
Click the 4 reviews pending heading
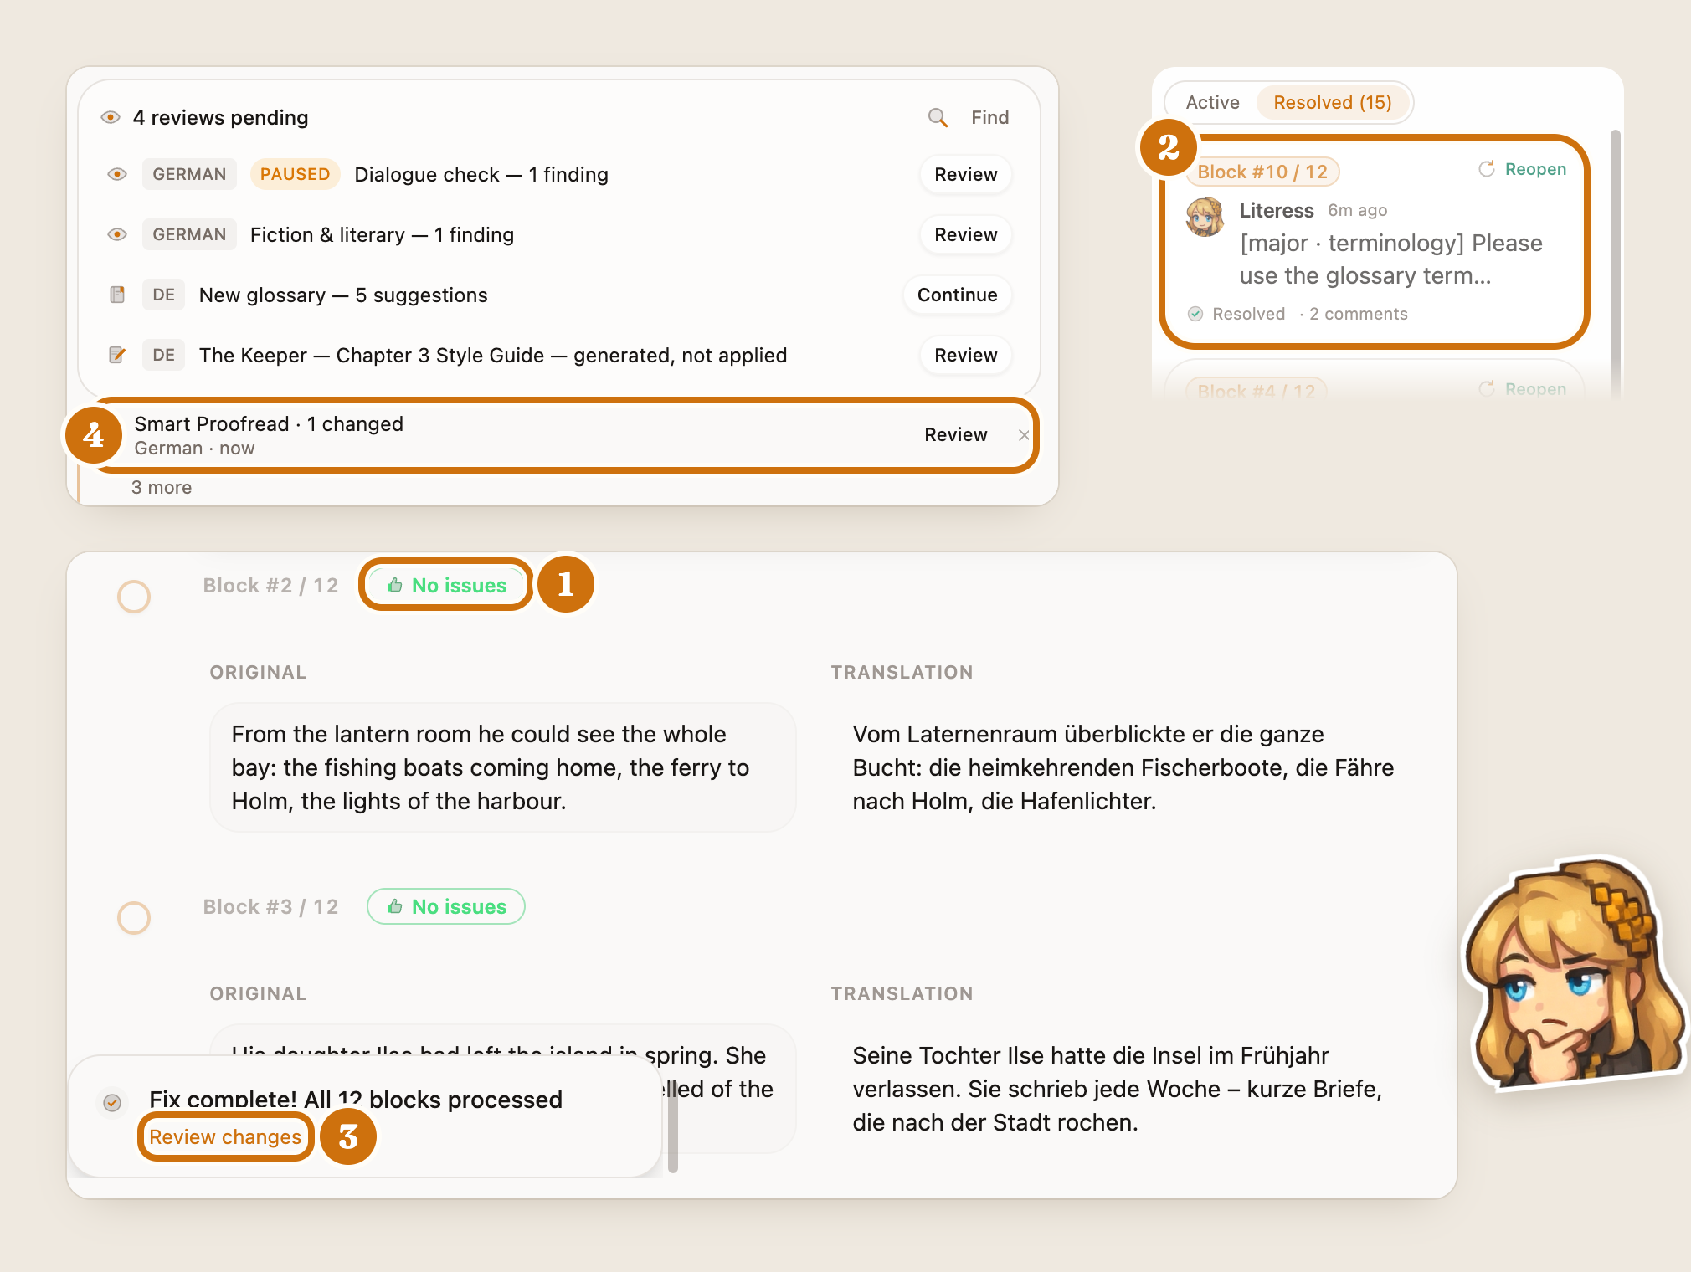[x=220, y=117]
